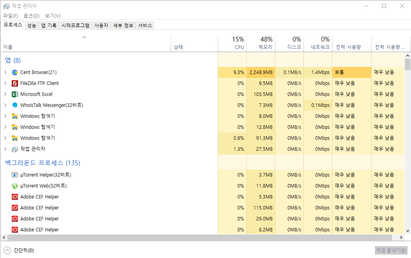Select the 앱 (8) group heading

click(13, 60)
